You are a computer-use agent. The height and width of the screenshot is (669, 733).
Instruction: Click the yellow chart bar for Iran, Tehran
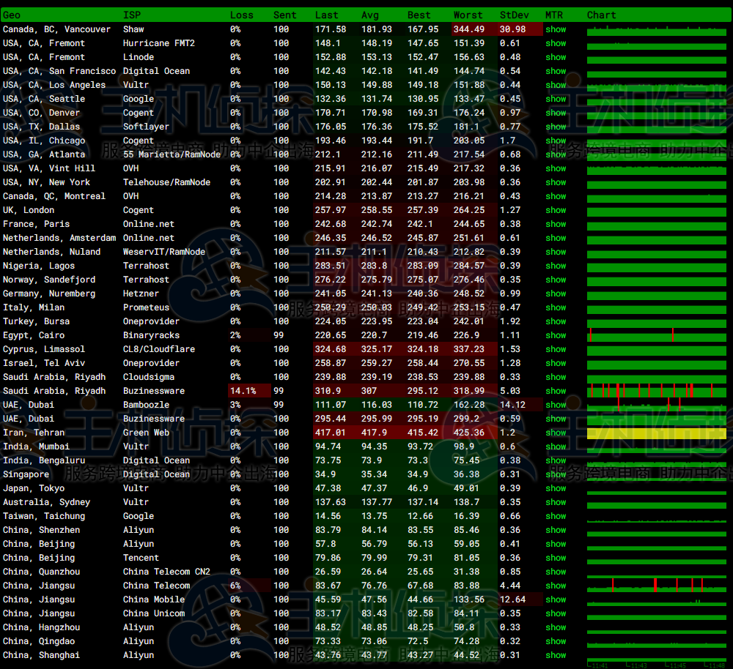pos(656,433)
